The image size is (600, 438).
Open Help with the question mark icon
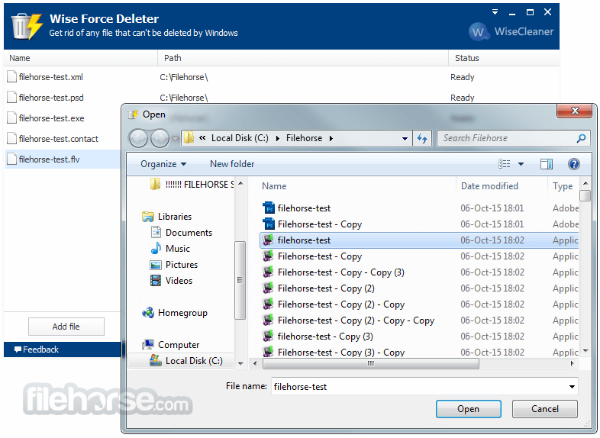[573, 164]
